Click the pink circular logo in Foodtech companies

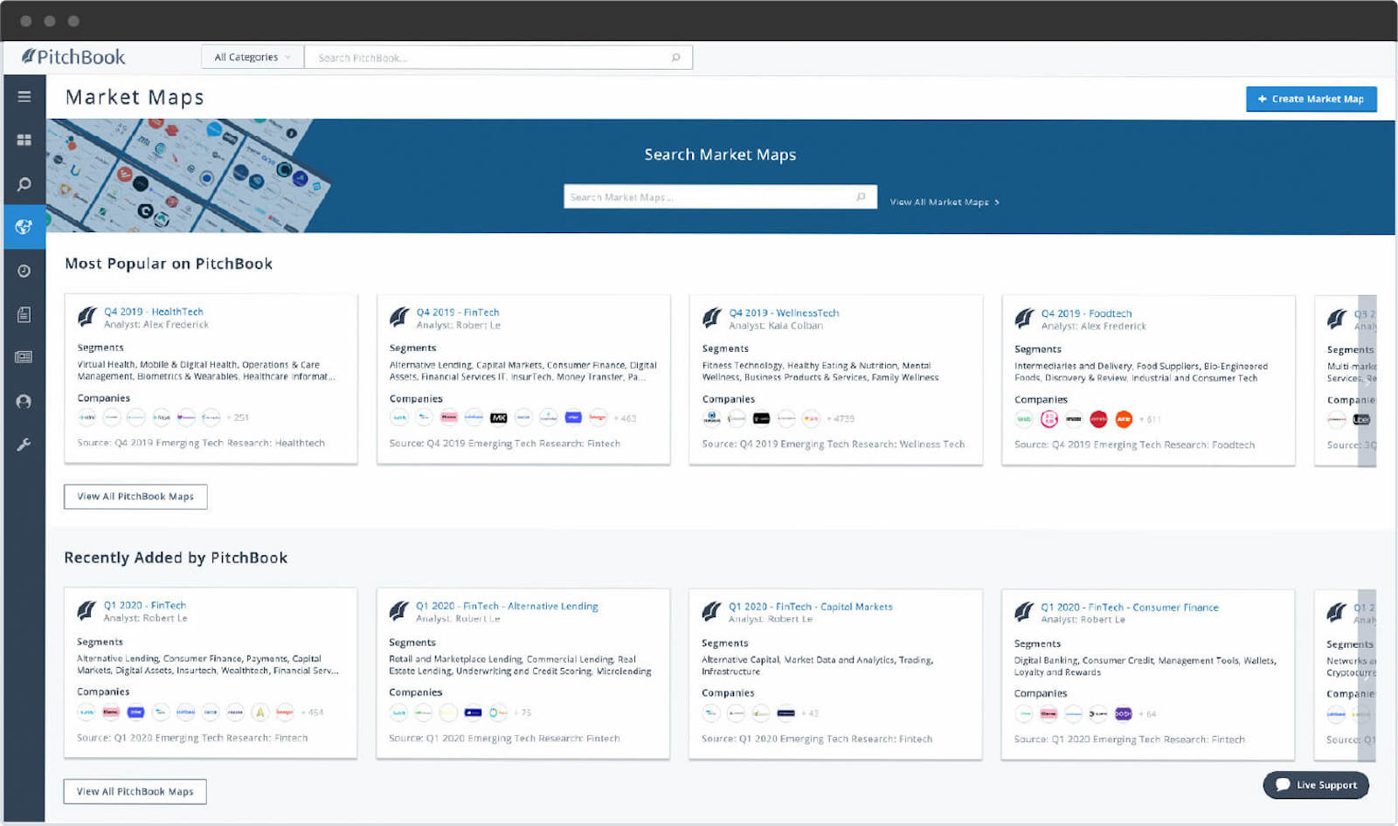tap(1049, 419)
